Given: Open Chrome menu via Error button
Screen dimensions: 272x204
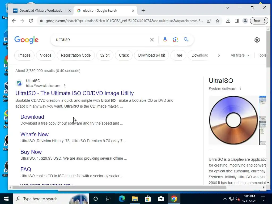Looking at the screenshot, I should click(x=259, y=21).
